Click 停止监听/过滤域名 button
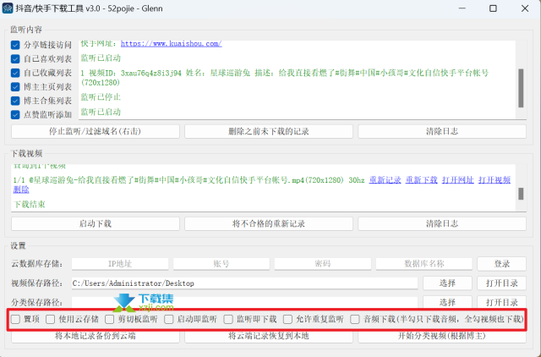The image size is (541, 357). pos(96,131)
